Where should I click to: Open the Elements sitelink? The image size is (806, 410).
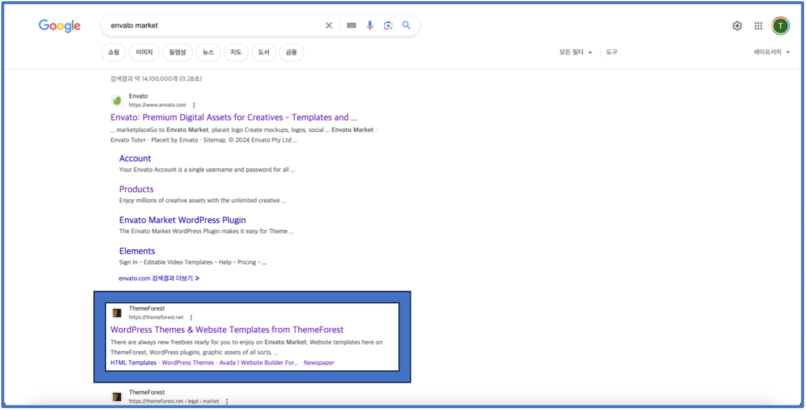coord(137,251)
